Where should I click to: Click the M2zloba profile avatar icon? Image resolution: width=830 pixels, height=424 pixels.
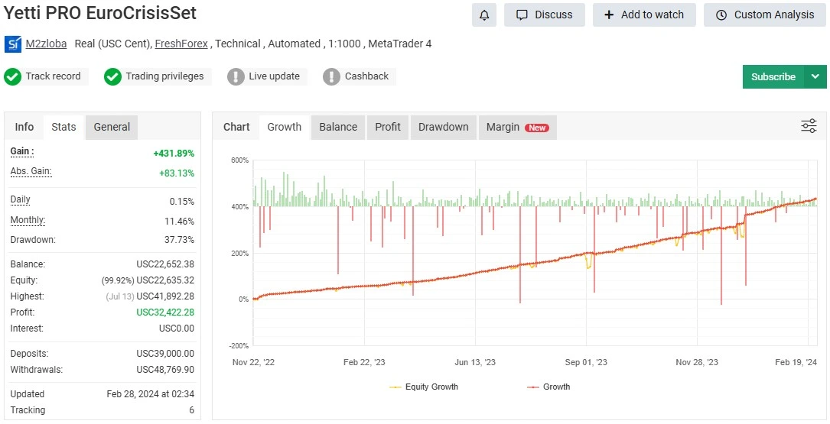point(13,44)
